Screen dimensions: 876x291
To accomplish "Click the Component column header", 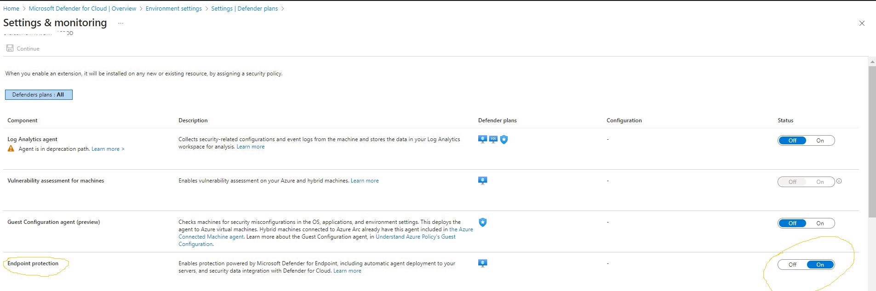I will [23, 120].
